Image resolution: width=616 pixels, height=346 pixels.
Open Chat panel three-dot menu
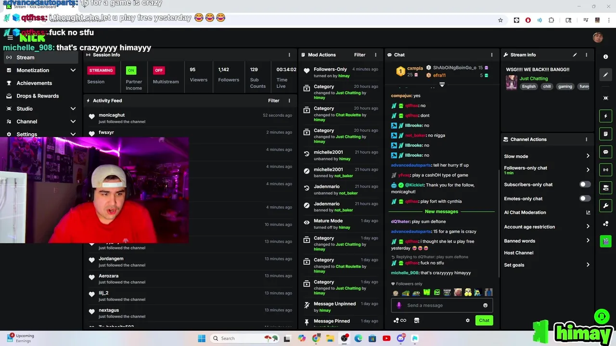tap(491, 55)
